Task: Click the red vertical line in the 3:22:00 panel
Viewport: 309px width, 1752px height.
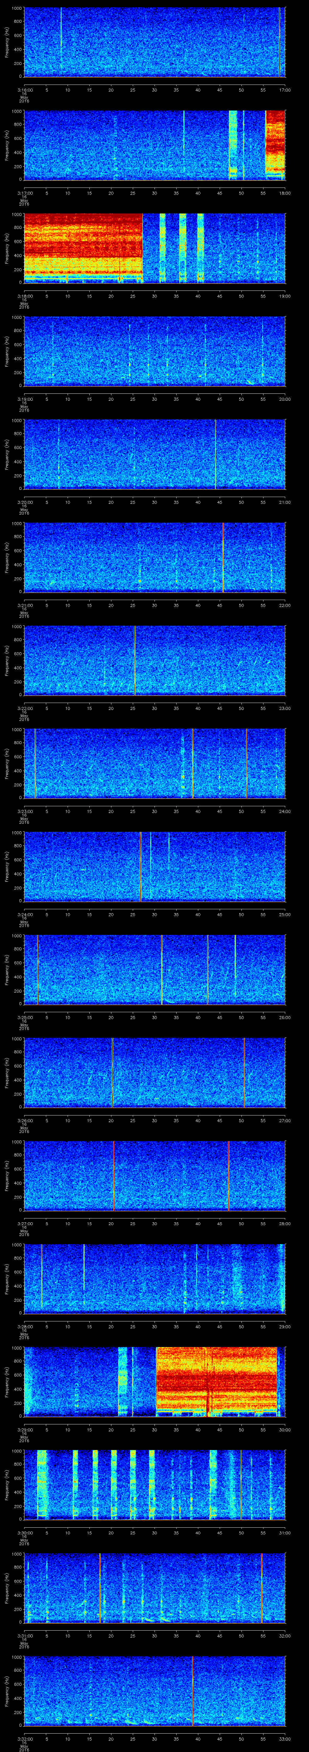Action: tap(135, 660)
